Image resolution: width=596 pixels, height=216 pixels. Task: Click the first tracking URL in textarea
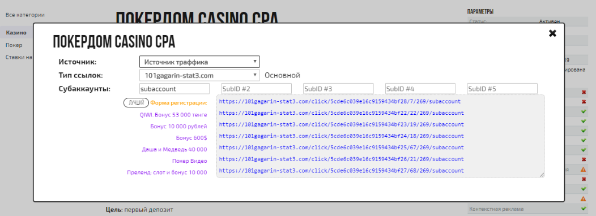tap(340, 102)
